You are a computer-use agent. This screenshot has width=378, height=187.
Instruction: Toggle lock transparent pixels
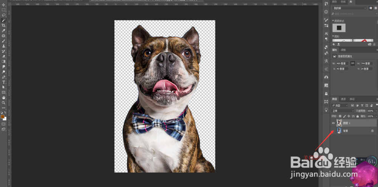click(340, 116)
